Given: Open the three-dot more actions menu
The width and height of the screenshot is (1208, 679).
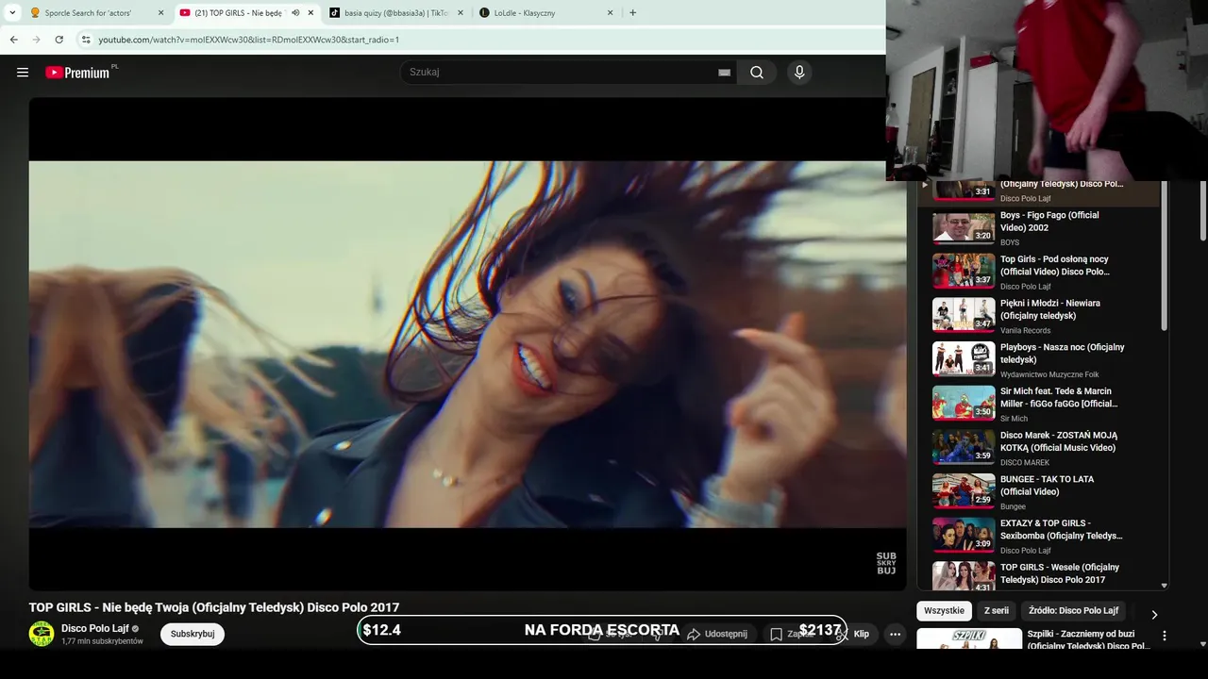Looking at the screenshot, I should click(896, 634).
